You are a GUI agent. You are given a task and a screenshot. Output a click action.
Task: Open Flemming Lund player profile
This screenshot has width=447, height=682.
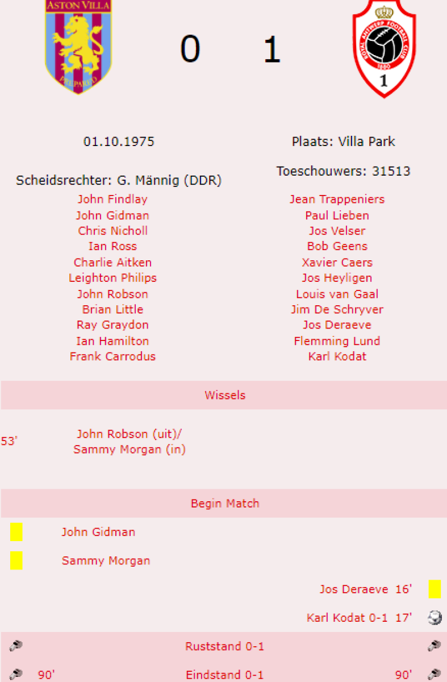[x=337, y=341]
